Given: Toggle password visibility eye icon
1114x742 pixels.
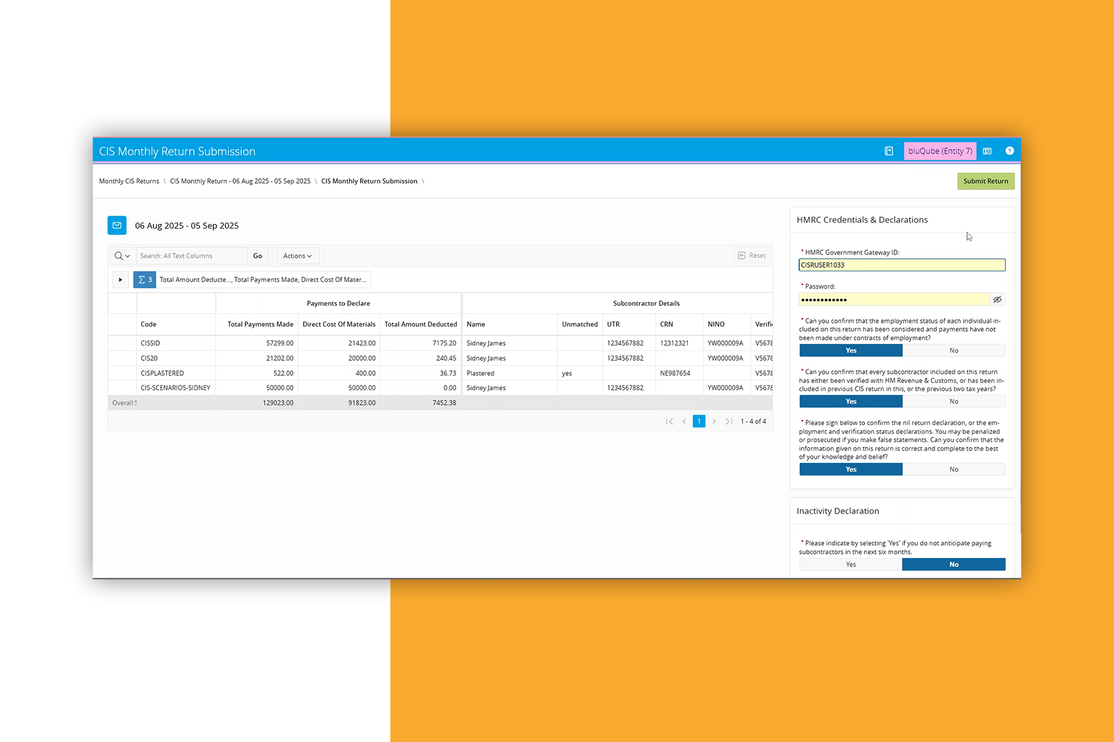Looking at the screenshot, I should [998, 300].
